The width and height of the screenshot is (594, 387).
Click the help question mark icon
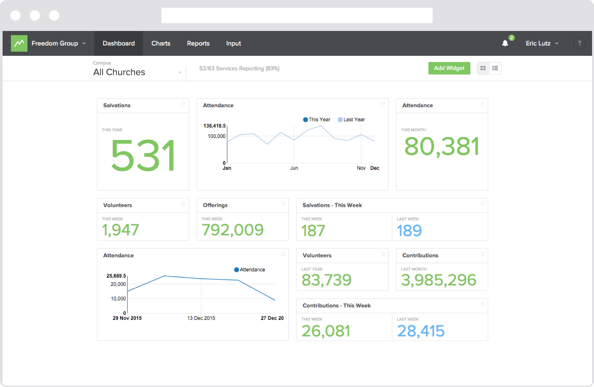579,43
